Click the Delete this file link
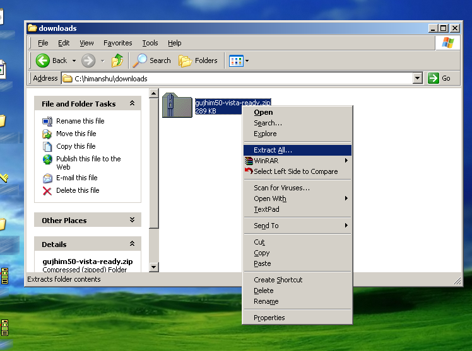Viewport: 472px width, 351px height. [78, 190]
